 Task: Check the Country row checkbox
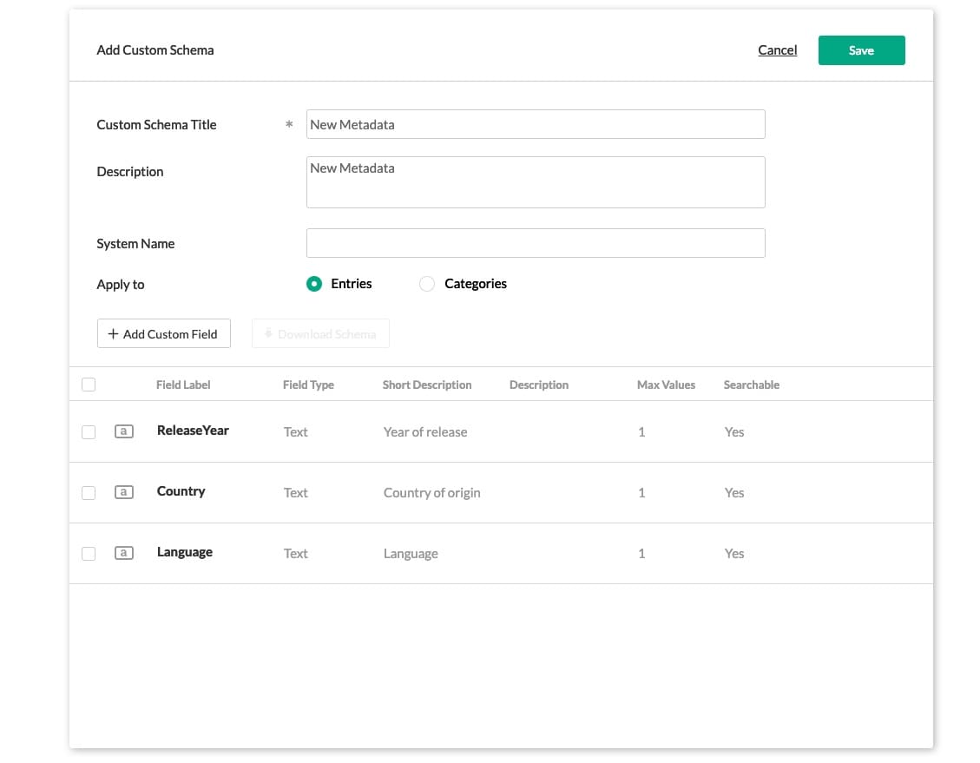pos(89,492)
